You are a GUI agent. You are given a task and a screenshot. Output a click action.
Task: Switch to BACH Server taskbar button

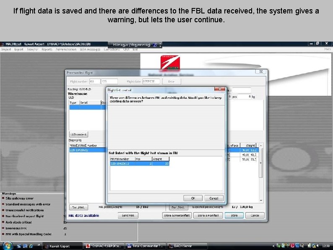(187, 246)
